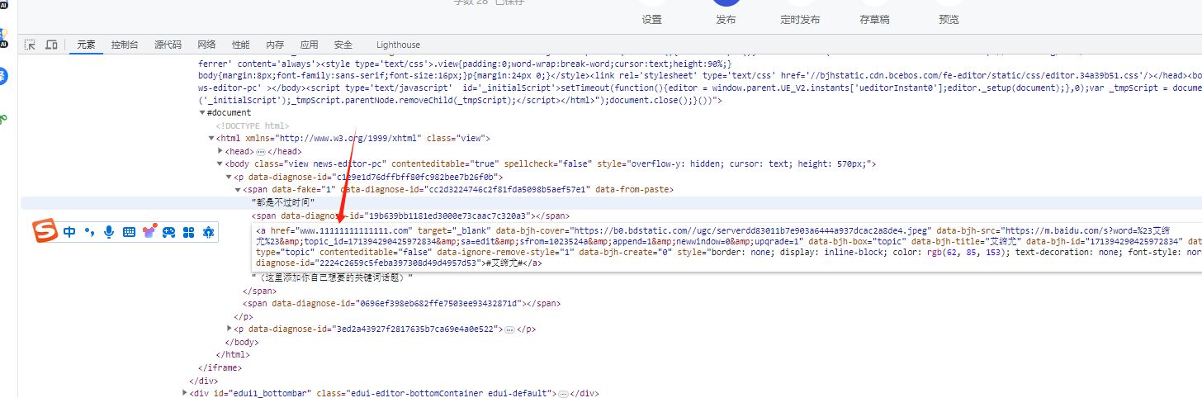The image size is (1202, 398).
Task: Toggle the device toolbar icon
Action: (51, 45)
